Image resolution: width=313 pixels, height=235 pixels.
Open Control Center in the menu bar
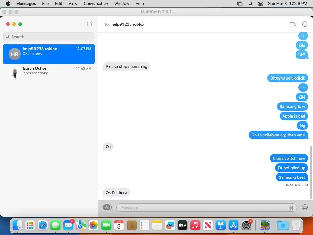pos(260,4)
